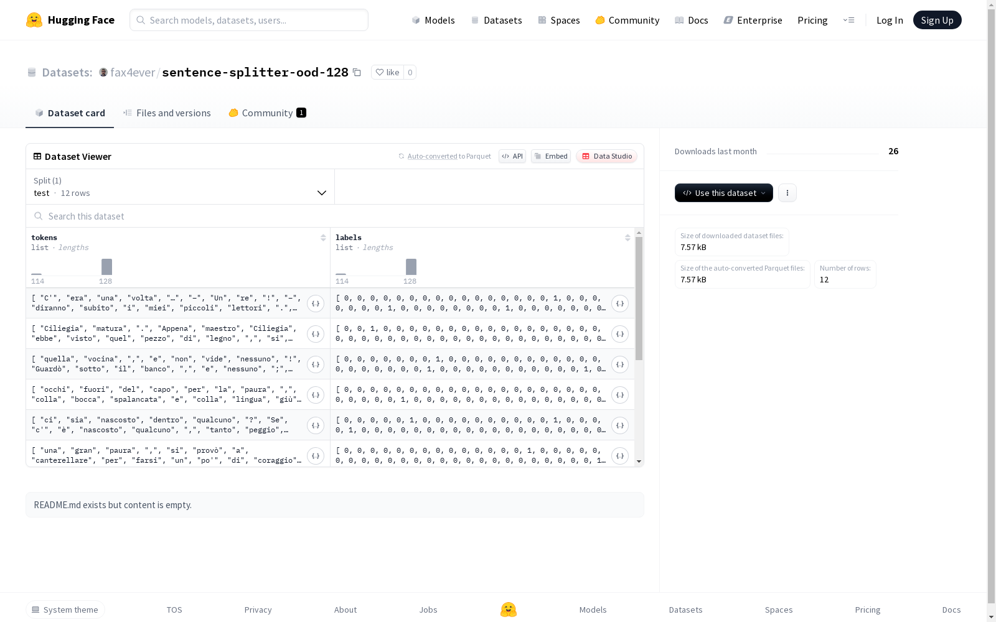Open the footer Docs link
This screenshot has height=622, width=996.
pos(951,610)
